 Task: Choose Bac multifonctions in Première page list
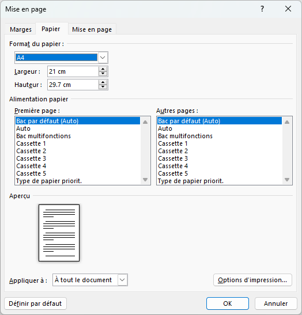click(x=78, y=136)
